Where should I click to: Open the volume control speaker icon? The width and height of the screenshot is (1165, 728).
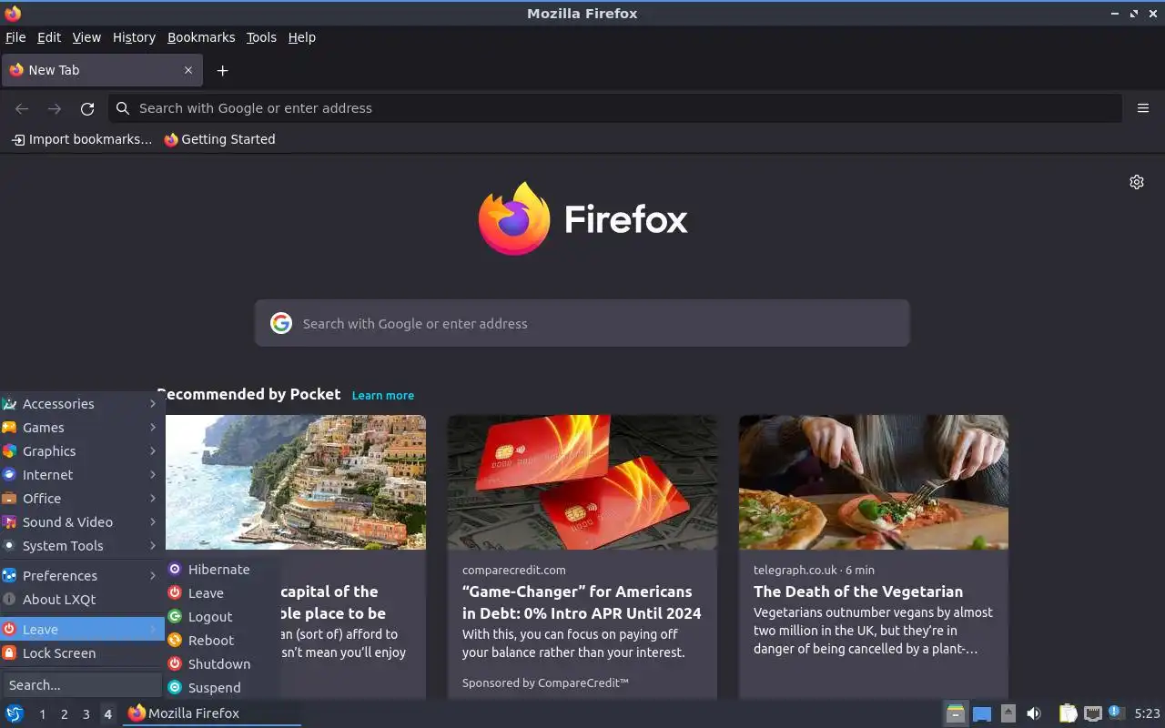click(x=1034, y=713)
